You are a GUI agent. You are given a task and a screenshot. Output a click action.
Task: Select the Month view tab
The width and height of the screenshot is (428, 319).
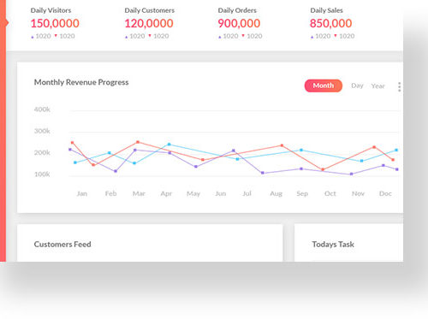tap(324, 86)
